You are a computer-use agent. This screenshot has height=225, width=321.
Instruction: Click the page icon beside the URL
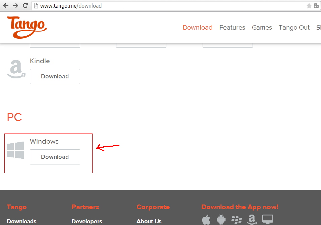point(36,6)
